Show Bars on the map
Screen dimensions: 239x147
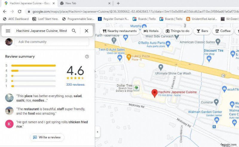(202, 31)
